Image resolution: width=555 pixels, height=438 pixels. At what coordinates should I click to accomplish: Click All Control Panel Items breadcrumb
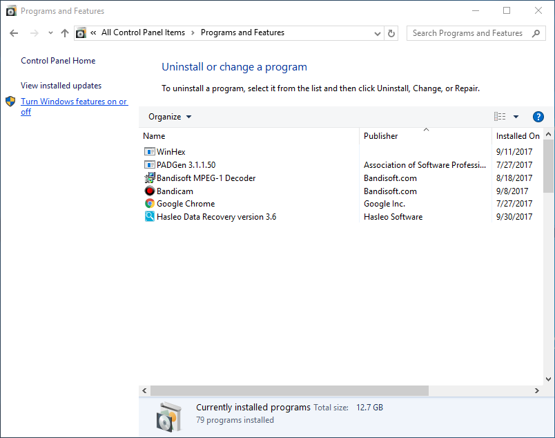[x=143, y=32]
